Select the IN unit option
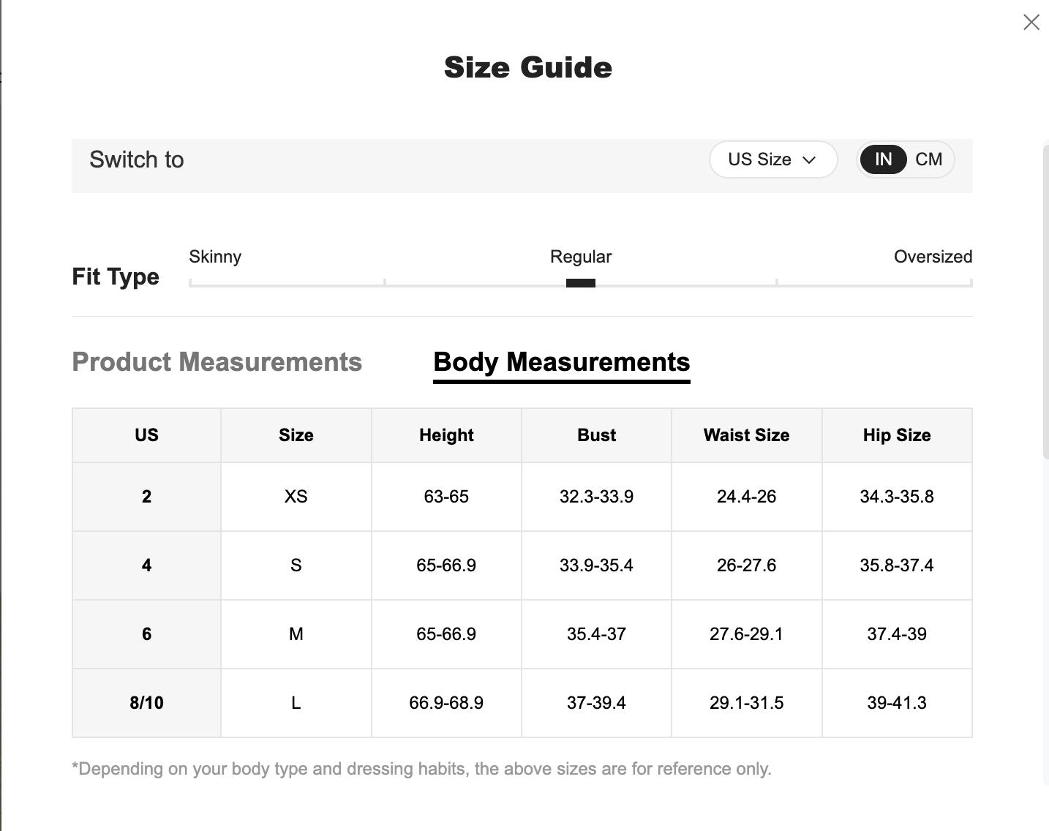The image size is (1049, 831). point(883,159)
